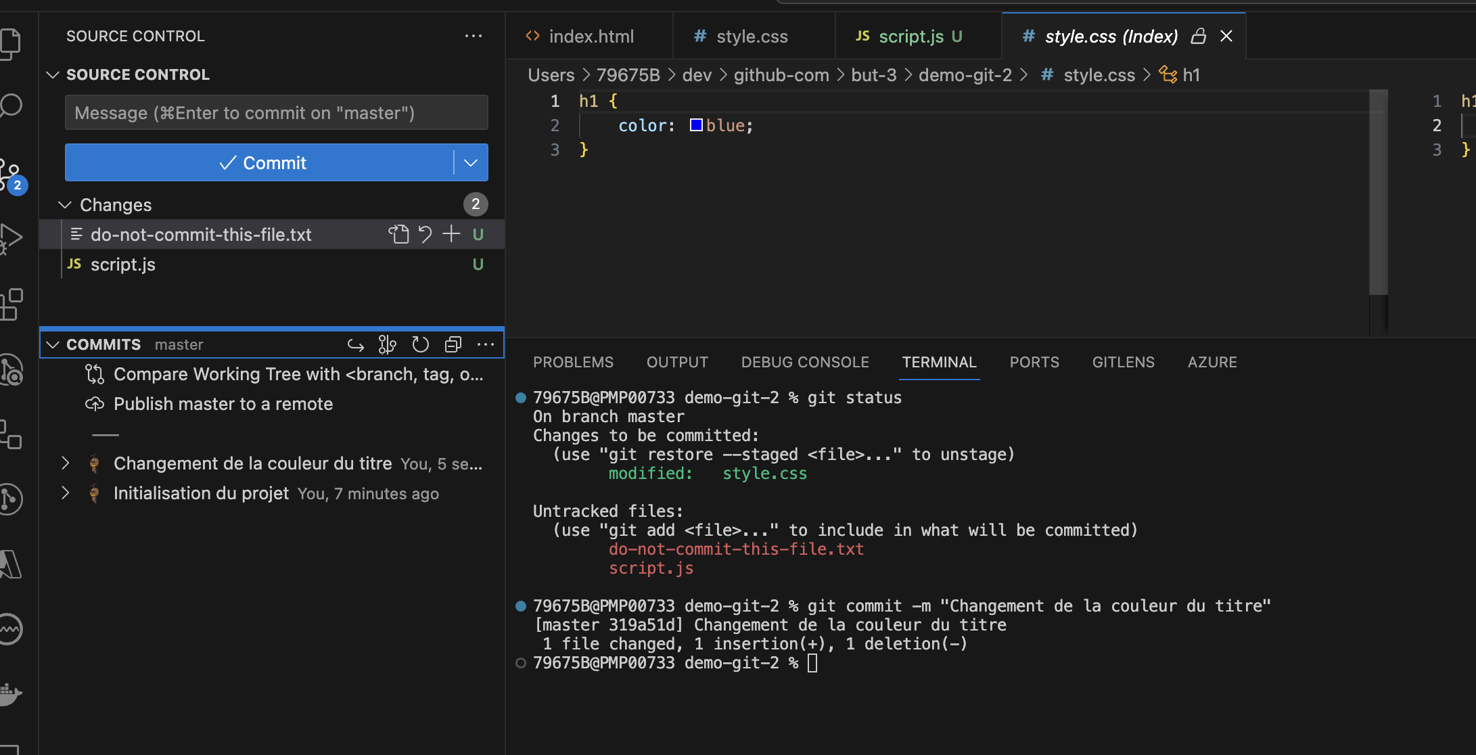Click Changes count badge 2

tap(476, 204)
